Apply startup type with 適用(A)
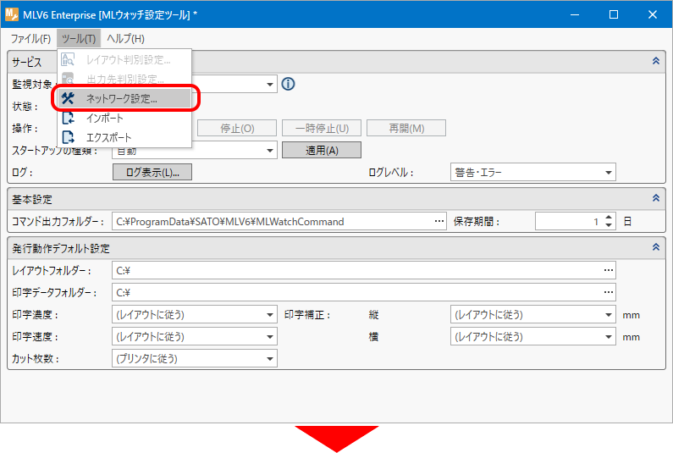The height and width of the screenshot is (453, 673). [322, 150]
